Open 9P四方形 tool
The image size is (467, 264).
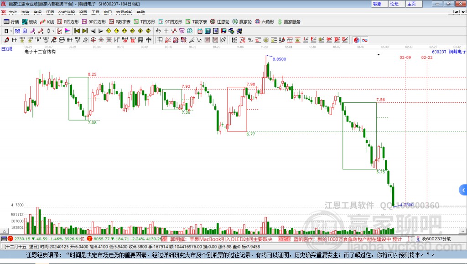click(94, 22)
